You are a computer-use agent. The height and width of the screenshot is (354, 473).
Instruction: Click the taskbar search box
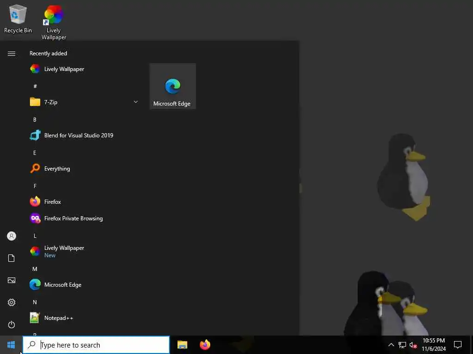[96, 345]
